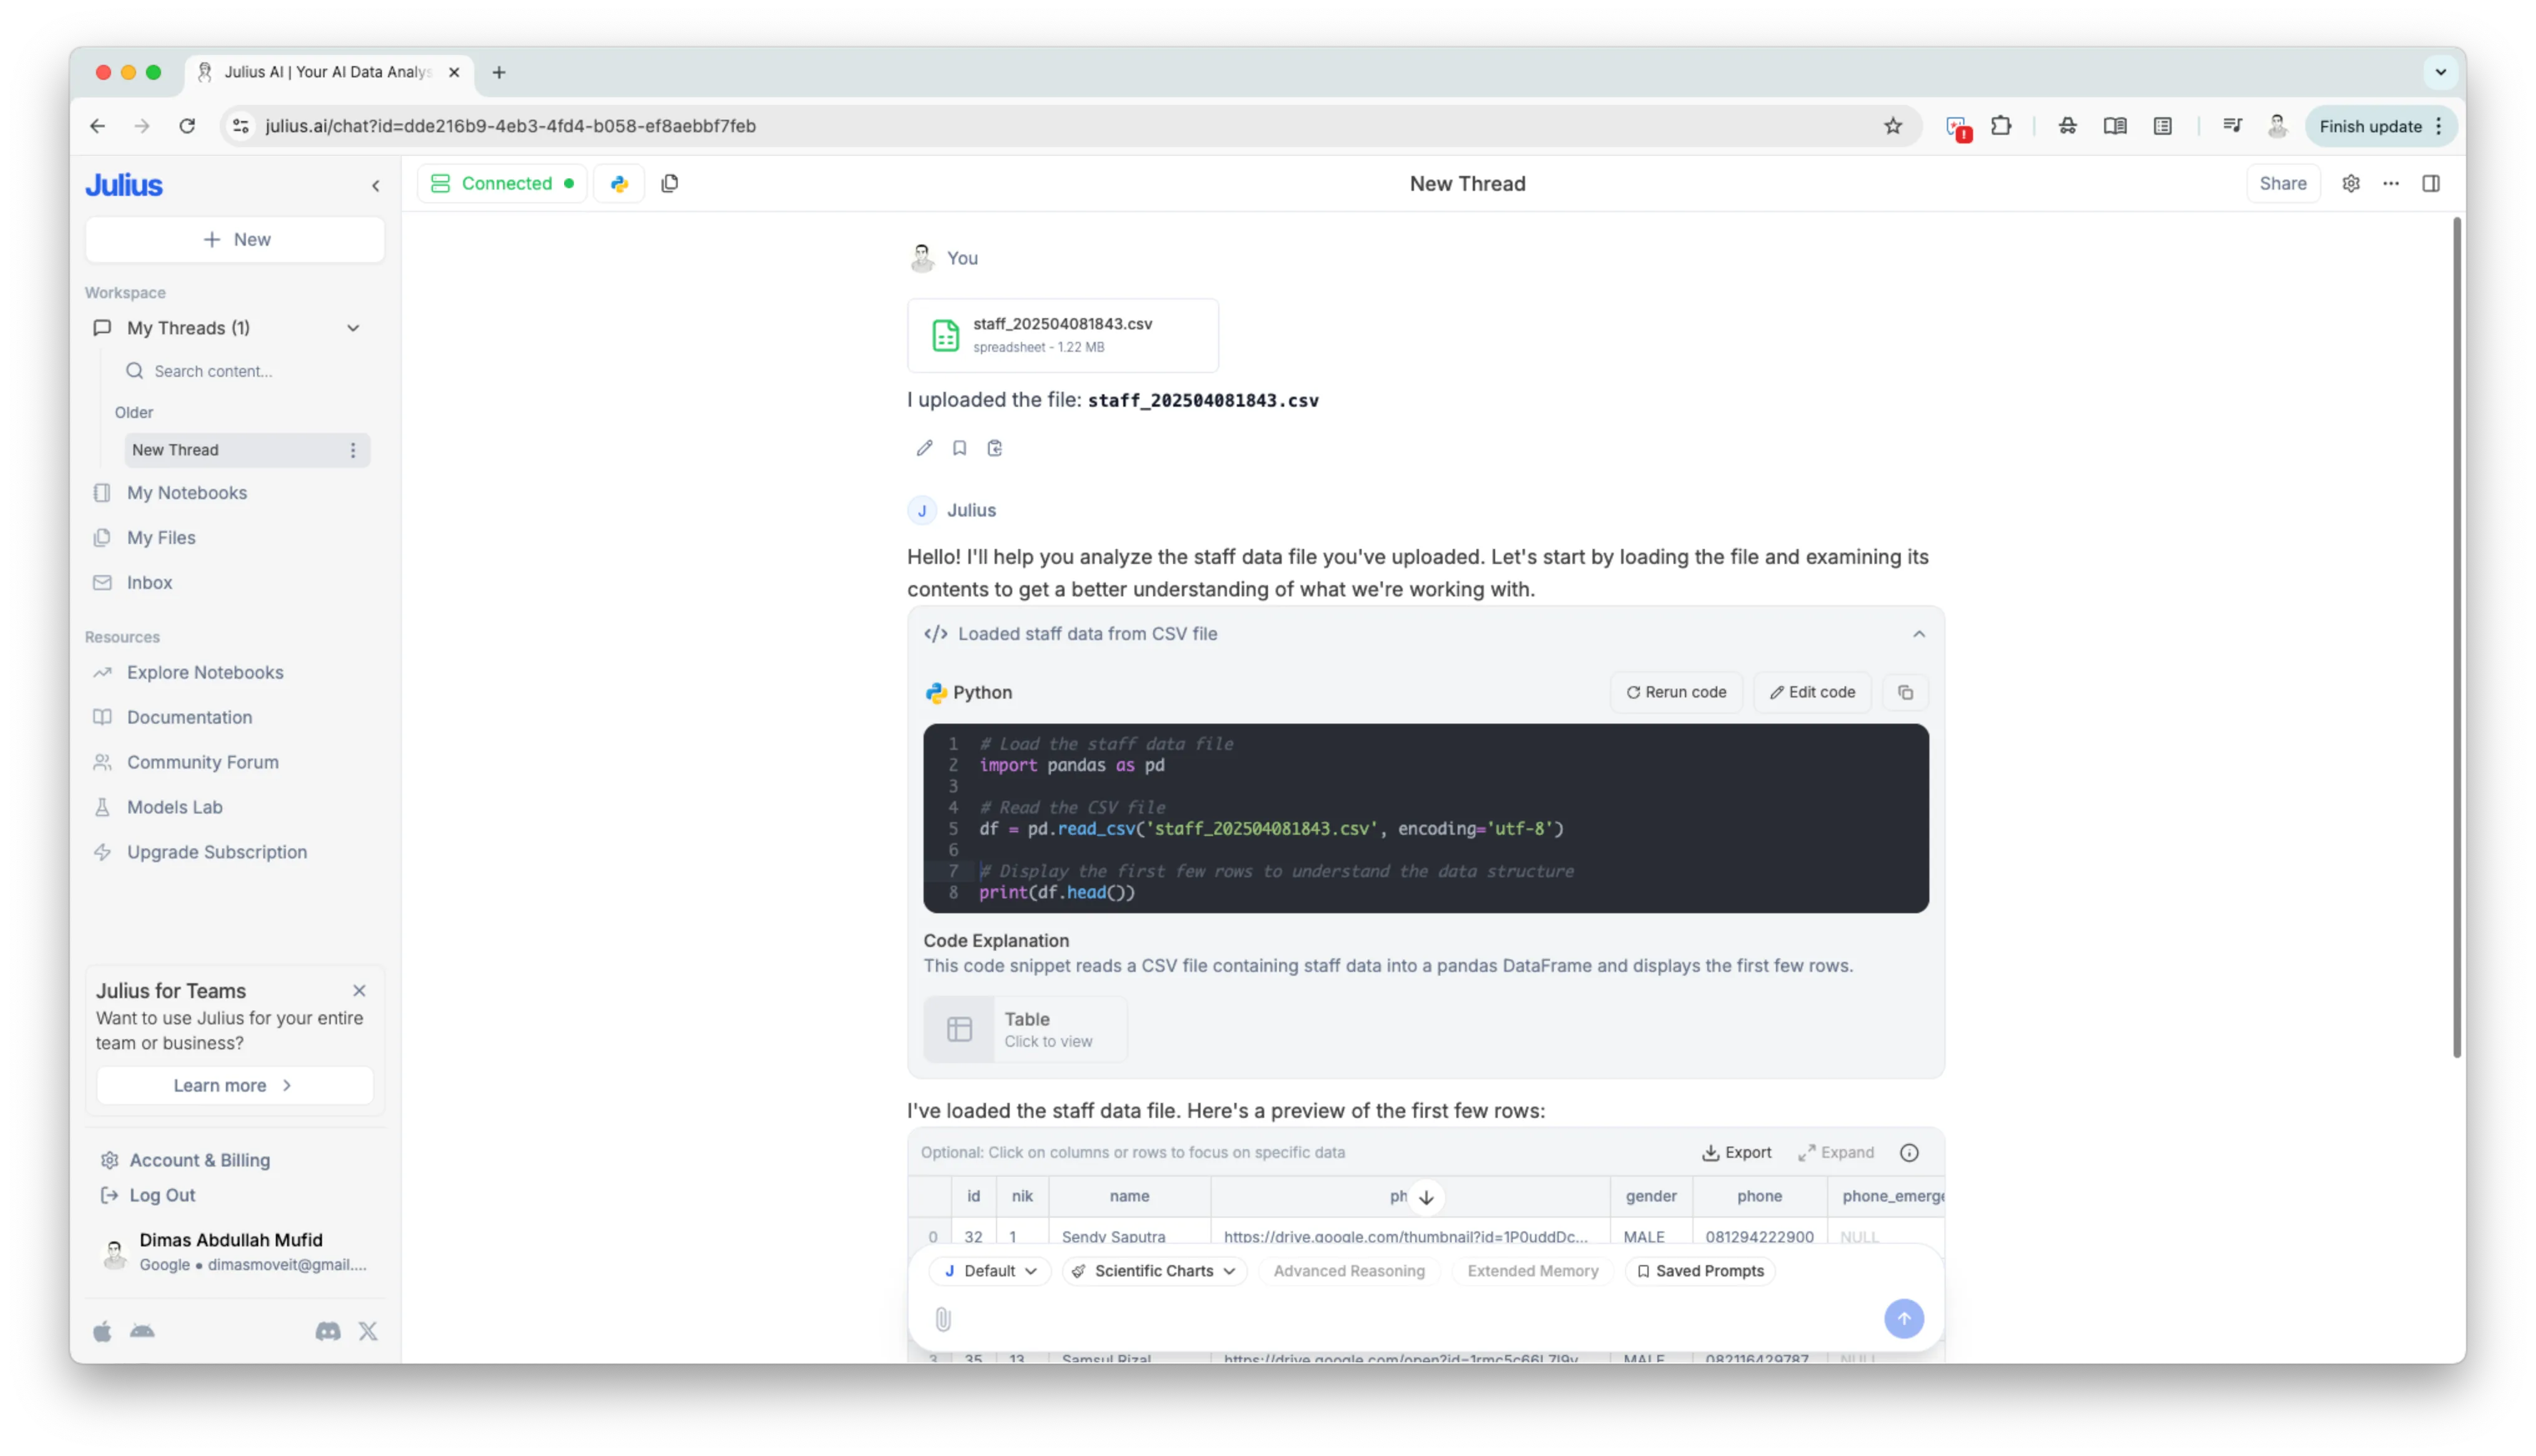Click the Rerun code button

1676,692
